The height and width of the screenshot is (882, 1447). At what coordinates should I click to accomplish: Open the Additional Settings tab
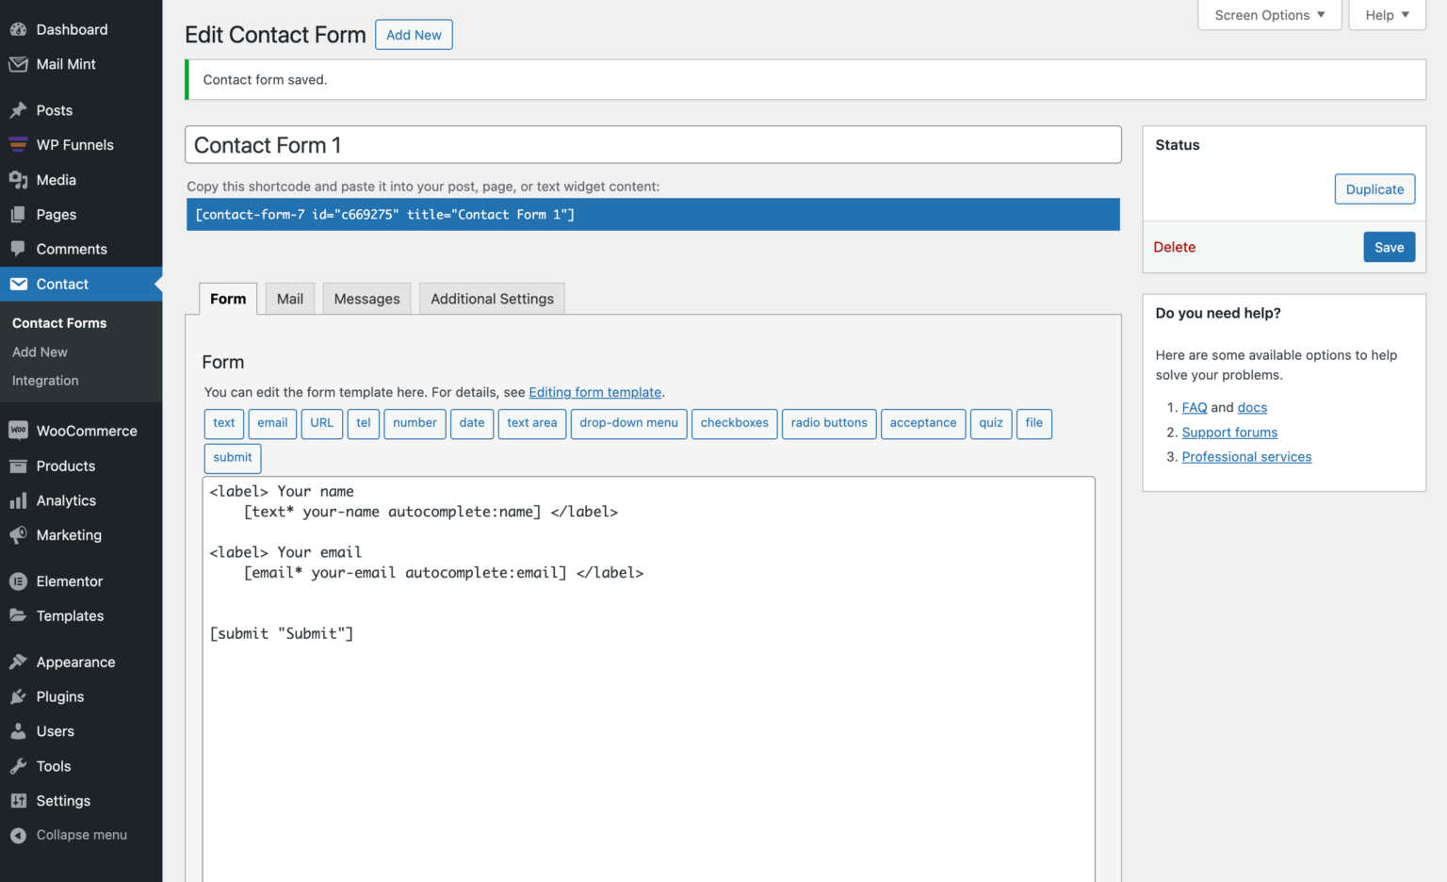coord(492,299)
